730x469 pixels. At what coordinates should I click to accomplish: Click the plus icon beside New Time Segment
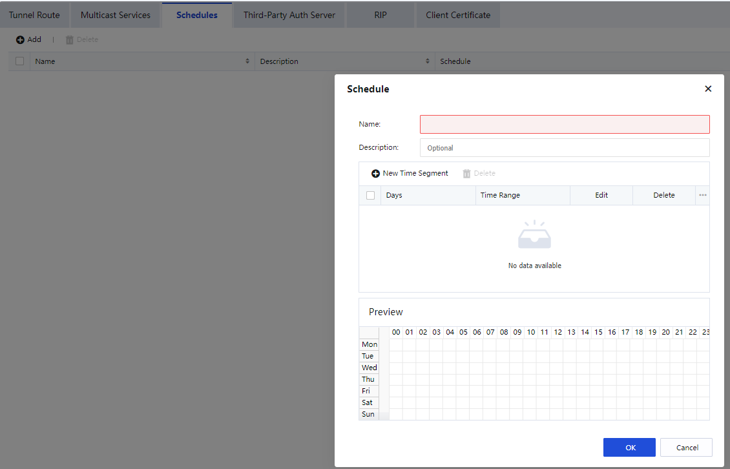[x=375, y=174]
